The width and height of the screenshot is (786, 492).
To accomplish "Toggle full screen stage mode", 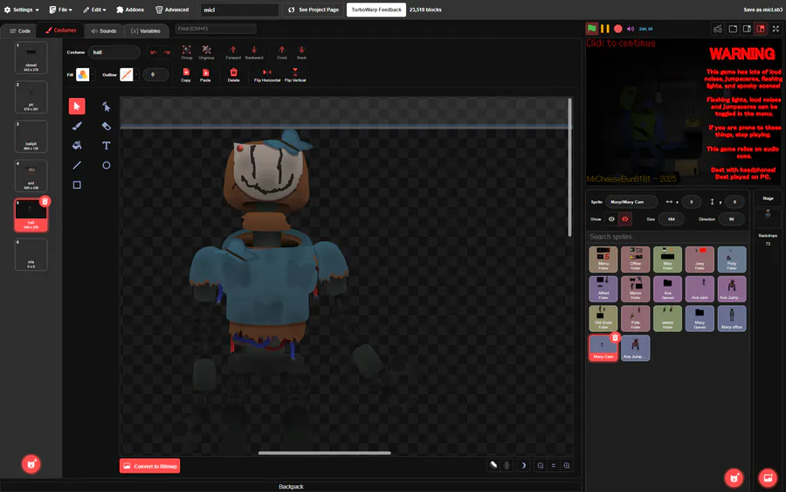I will [776, 29].
